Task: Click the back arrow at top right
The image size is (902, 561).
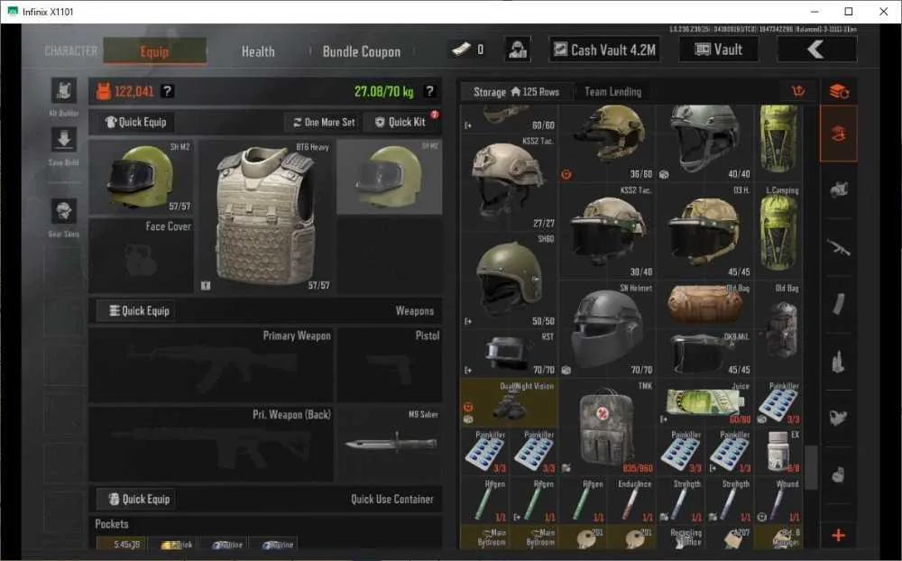Action: [817, 50]
